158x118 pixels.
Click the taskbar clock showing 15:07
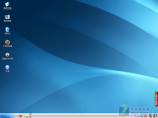[x=153, y=116]
